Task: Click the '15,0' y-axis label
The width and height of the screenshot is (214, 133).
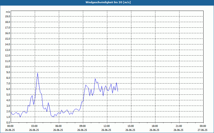Action: (x=8, y=39)
